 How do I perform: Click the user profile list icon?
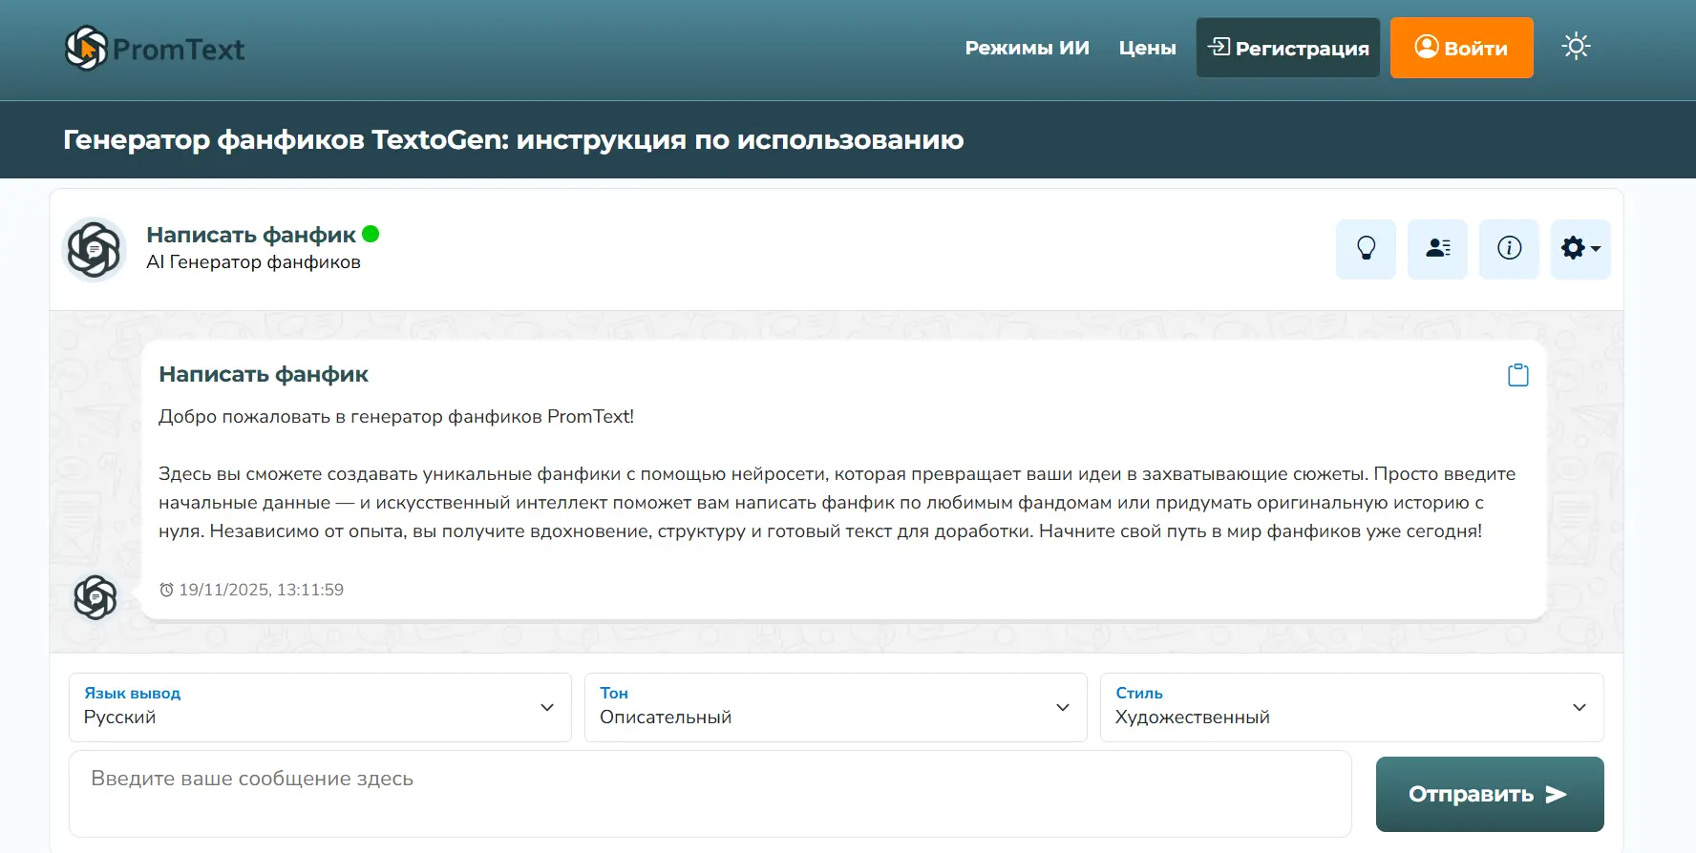click(x=1437, y=249)
